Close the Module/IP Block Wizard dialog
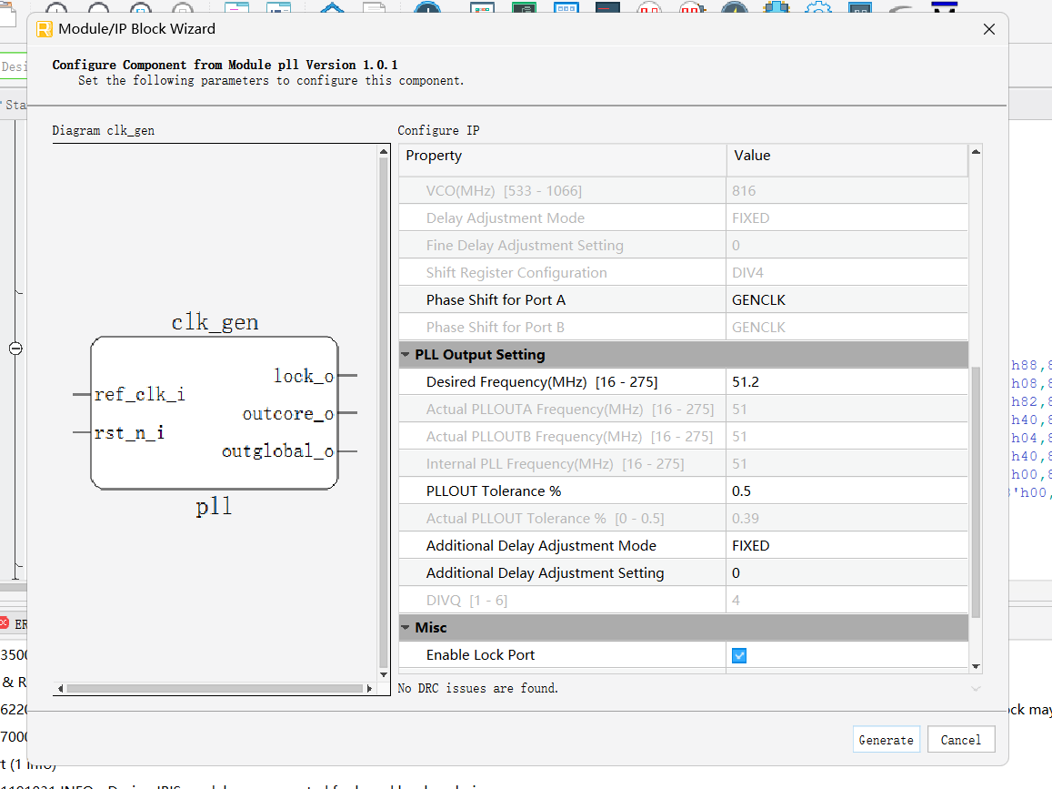The width and height of the screenshot is (1052, 789). pos(989,29)
